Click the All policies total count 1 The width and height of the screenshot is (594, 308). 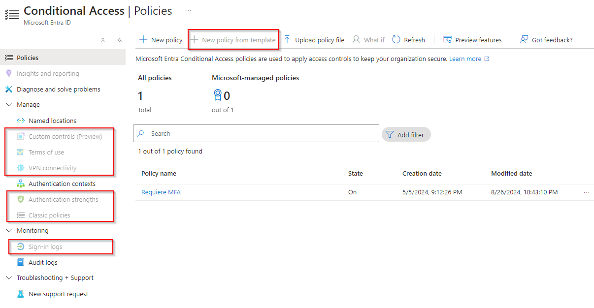(x=140, y=95)
